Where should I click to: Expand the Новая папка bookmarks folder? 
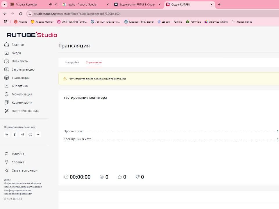pos(242,22)
